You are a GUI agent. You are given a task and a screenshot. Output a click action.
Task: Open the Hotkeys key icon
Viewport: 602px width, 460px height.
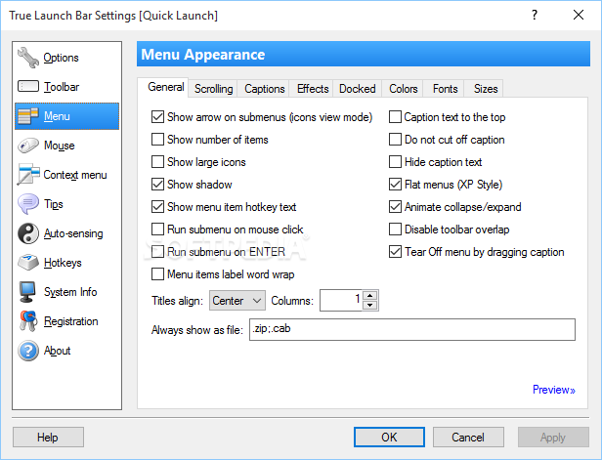[28, 263]
